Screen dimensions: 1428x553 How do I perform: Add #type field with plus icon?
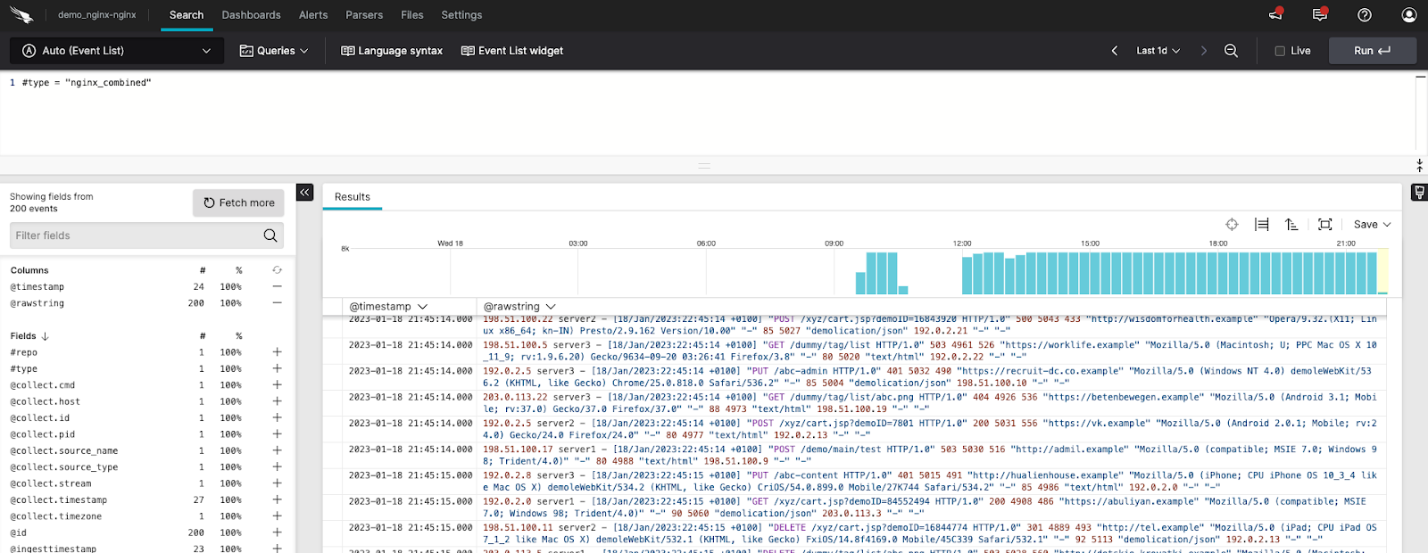click(277, 368)
